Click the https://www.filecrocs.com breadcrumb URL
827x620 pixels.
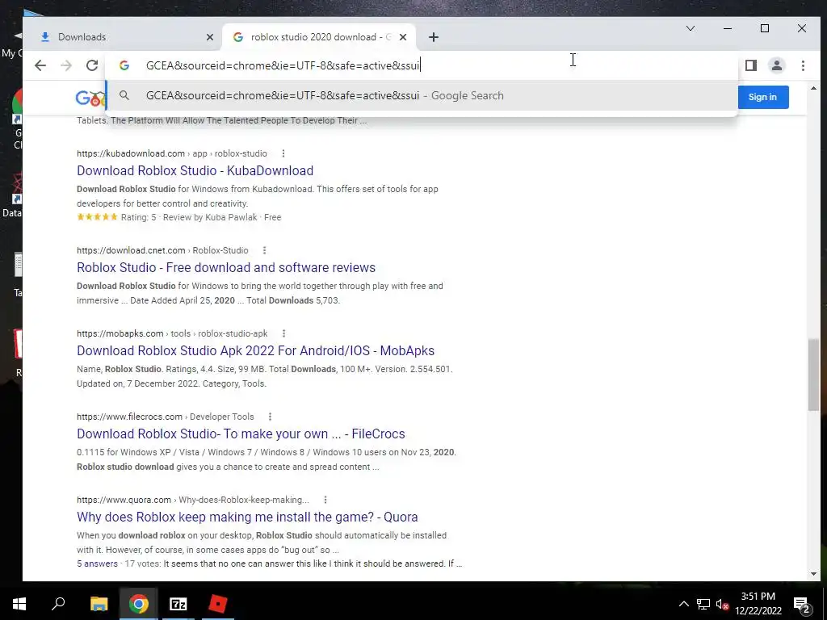[130, 417]
